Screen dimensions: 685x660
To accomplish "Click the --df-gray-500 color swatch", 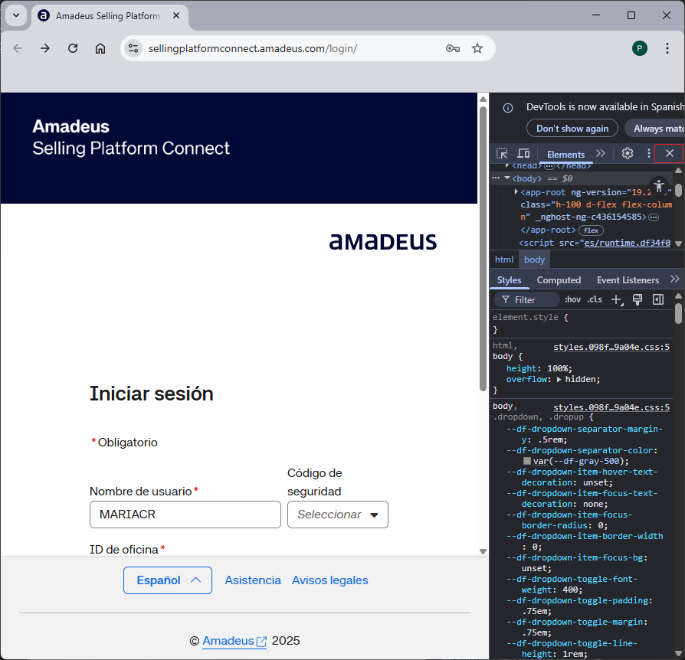I will pos(527,462).
